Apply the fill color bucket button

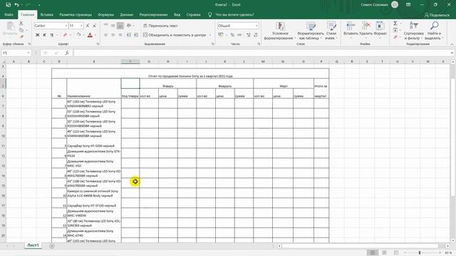(78, 35)
